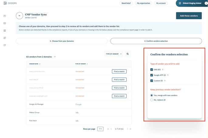
Task: Go to first page of results
Action: pyautogui.click(x=108, y=129)
